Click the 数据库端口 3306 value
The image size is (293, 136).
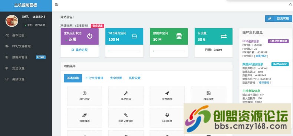click(260, 72)
